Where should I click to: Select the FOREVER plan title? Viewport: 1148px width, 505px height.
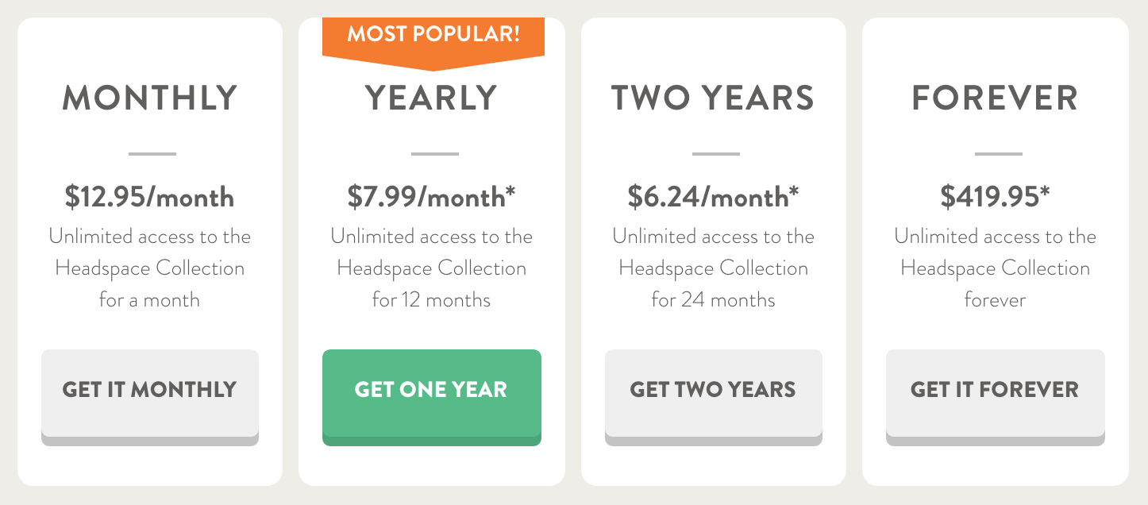click(x=995, y=98)
